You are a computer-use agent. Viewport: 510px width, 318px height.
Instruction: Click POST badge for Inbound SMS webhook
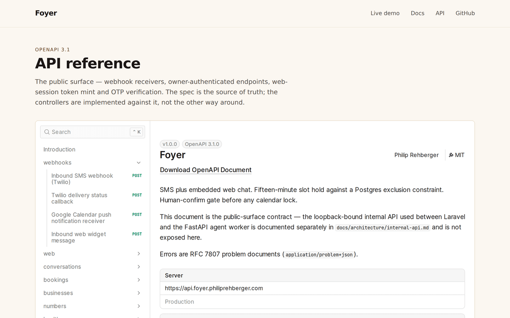point(137,176)
